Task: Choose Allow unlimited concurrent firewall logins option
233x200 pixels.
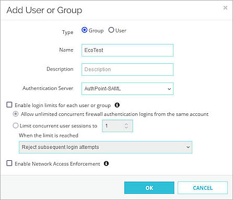Action: coord(16,114)
